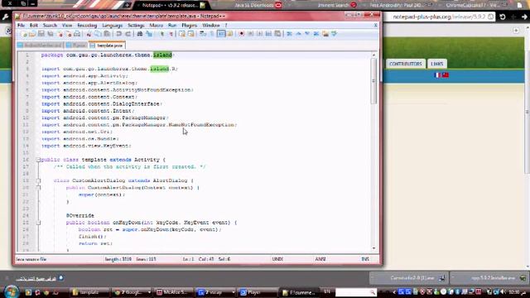Click the French flag language link
This screenshot has width=530, height=298.
(x=437, y=75)
